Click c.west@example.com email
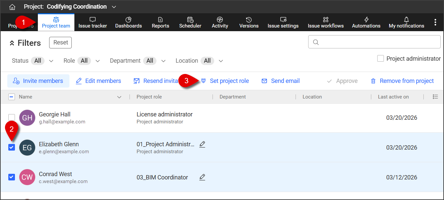 tap(63, 181)
